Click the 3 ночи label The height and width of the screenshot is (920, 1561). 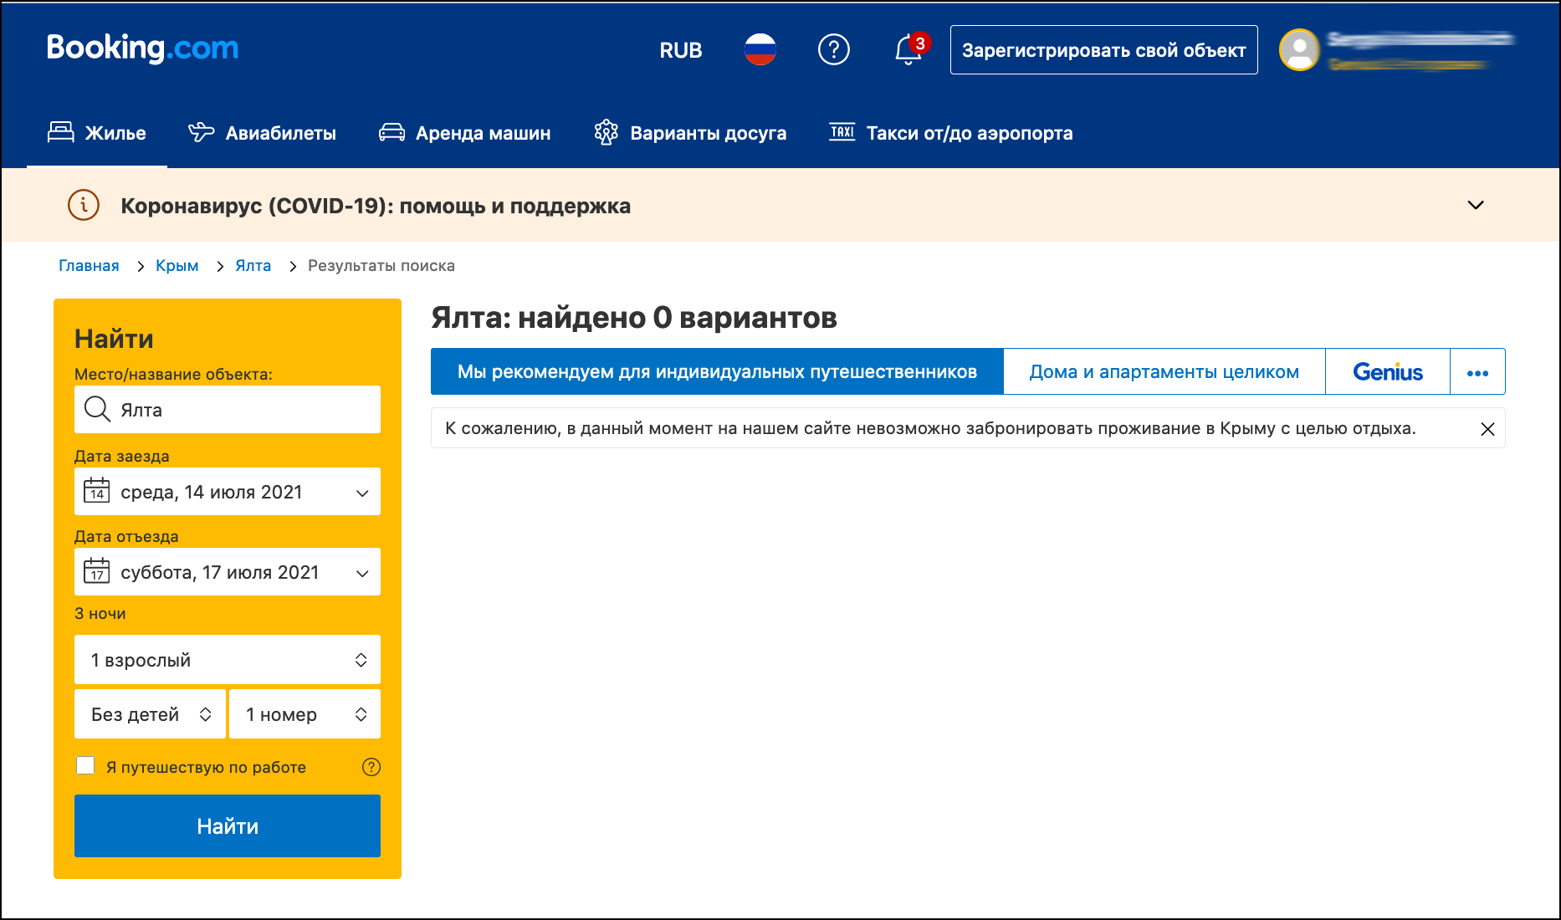coord(100,613)
